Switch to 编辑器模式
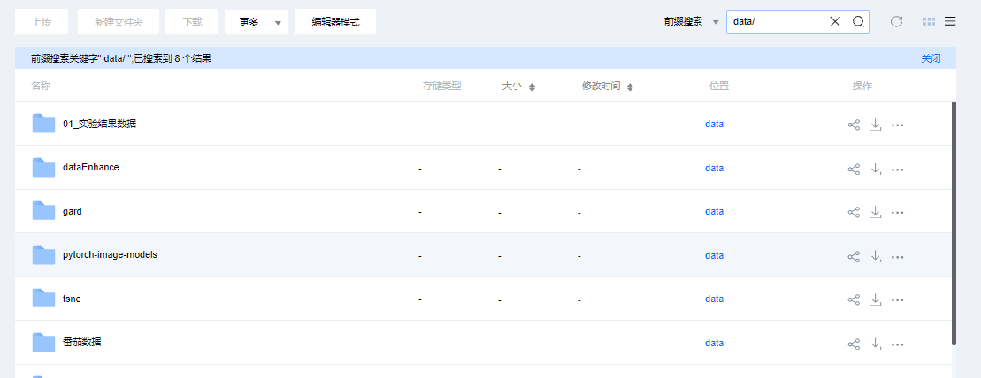Image resolution: width=981 pixels, height=378 pixels. tap(335, 22)
